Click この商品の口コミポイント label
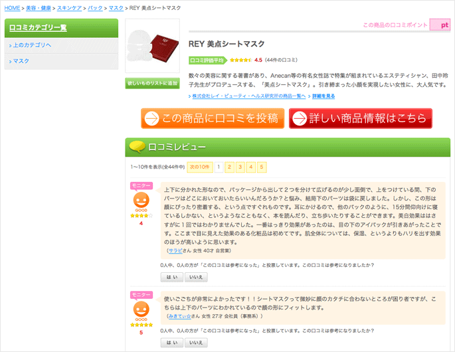 pos(395,25)
